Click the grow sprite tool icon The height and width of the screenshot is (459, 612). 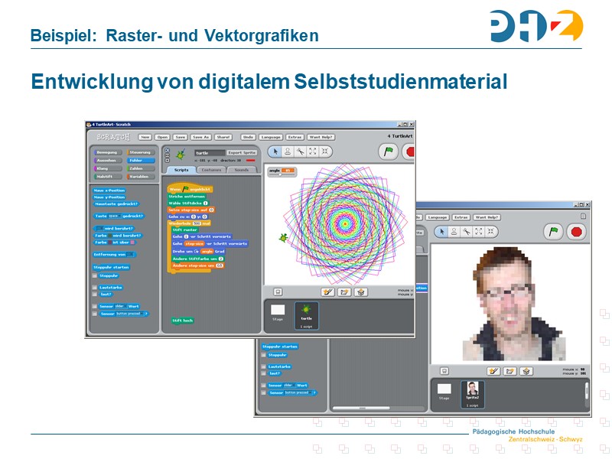(311, 151)
